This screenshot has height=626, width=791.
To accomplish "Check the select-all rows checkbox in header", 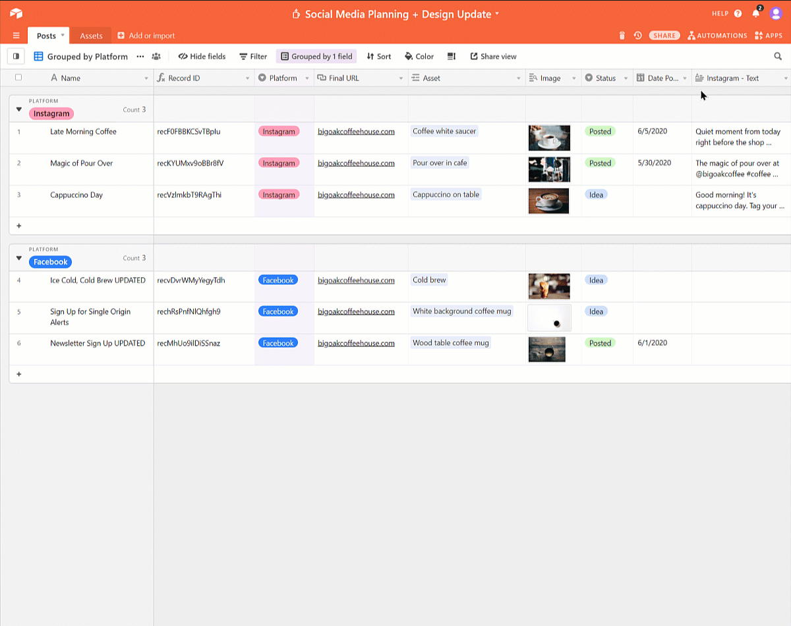I will click(18, 78).
